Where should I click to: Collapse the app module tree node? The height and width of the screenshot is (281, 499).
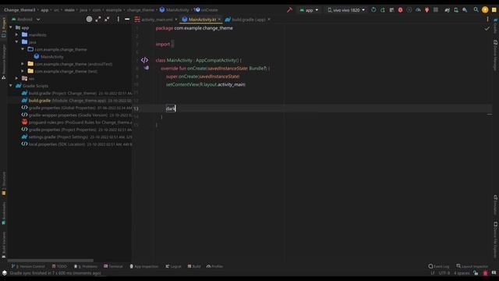11,28
